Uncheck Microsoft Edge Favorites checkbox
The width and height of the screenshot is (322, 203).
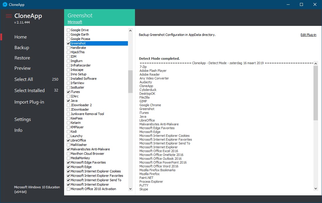click(x=69, y=162)
